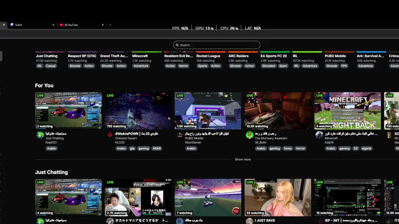Select algeria tag on Kaiji16 stream
Image resolution: width=399 pixels, height=224 pixels.
click(x=367, y=148)
